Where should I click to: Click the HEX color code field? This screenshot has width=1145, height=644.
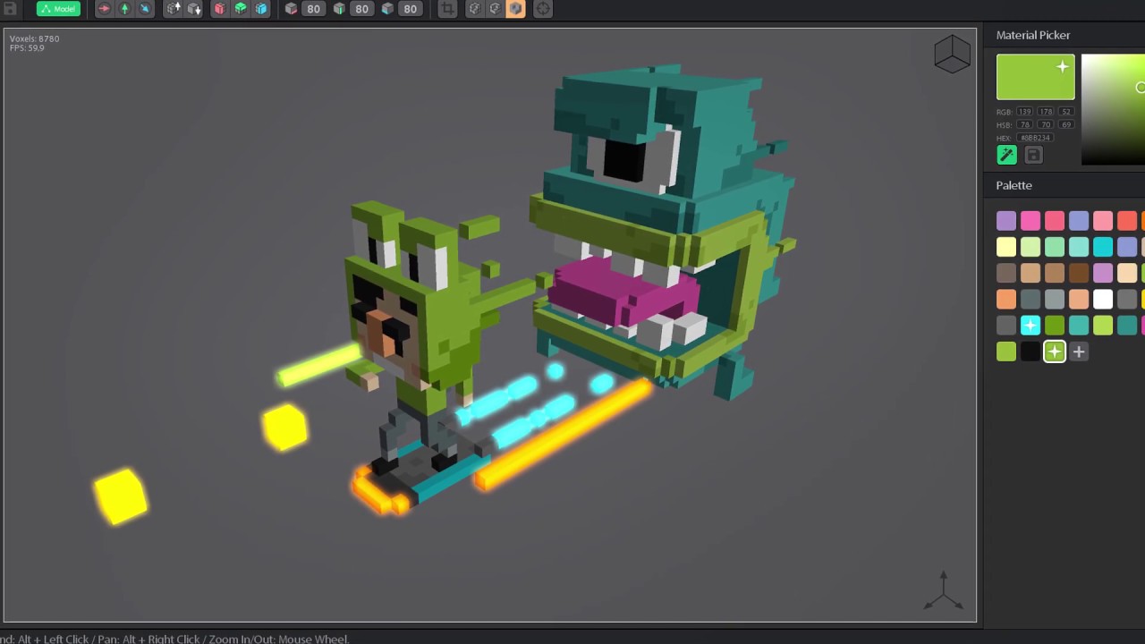click(1034, 138)
